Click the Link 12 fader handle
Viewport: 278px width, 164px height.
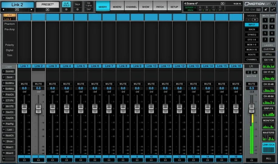179,108
